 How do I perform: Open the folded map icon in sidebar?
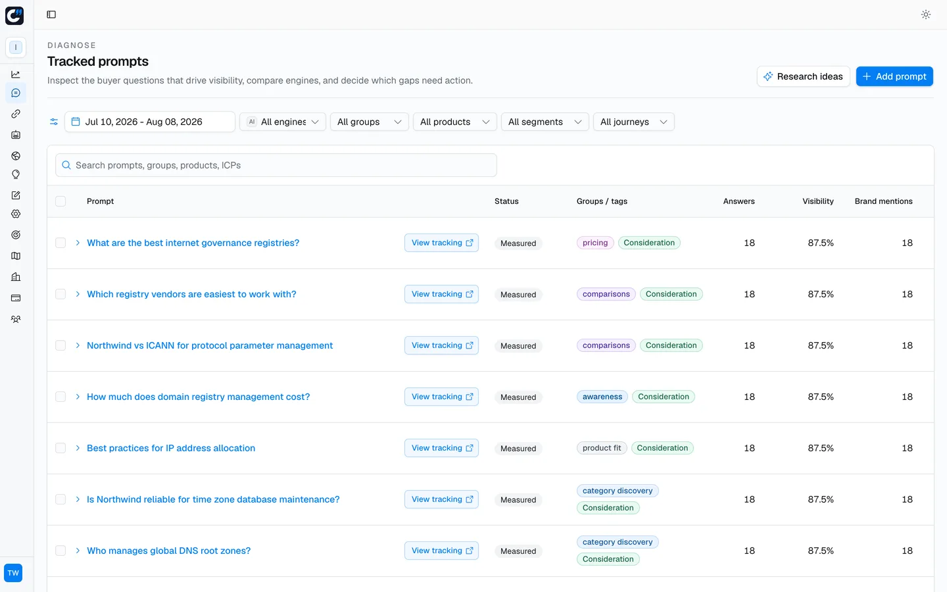coord(16,256)
